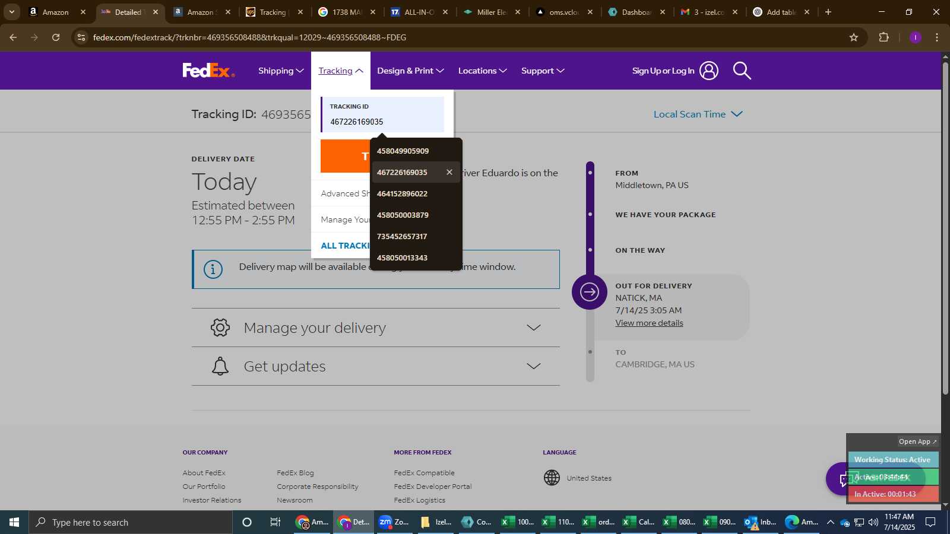Bookmark this page with the star icon
Viewport: 950px width, 534px height.
click(x=854, y=37)
